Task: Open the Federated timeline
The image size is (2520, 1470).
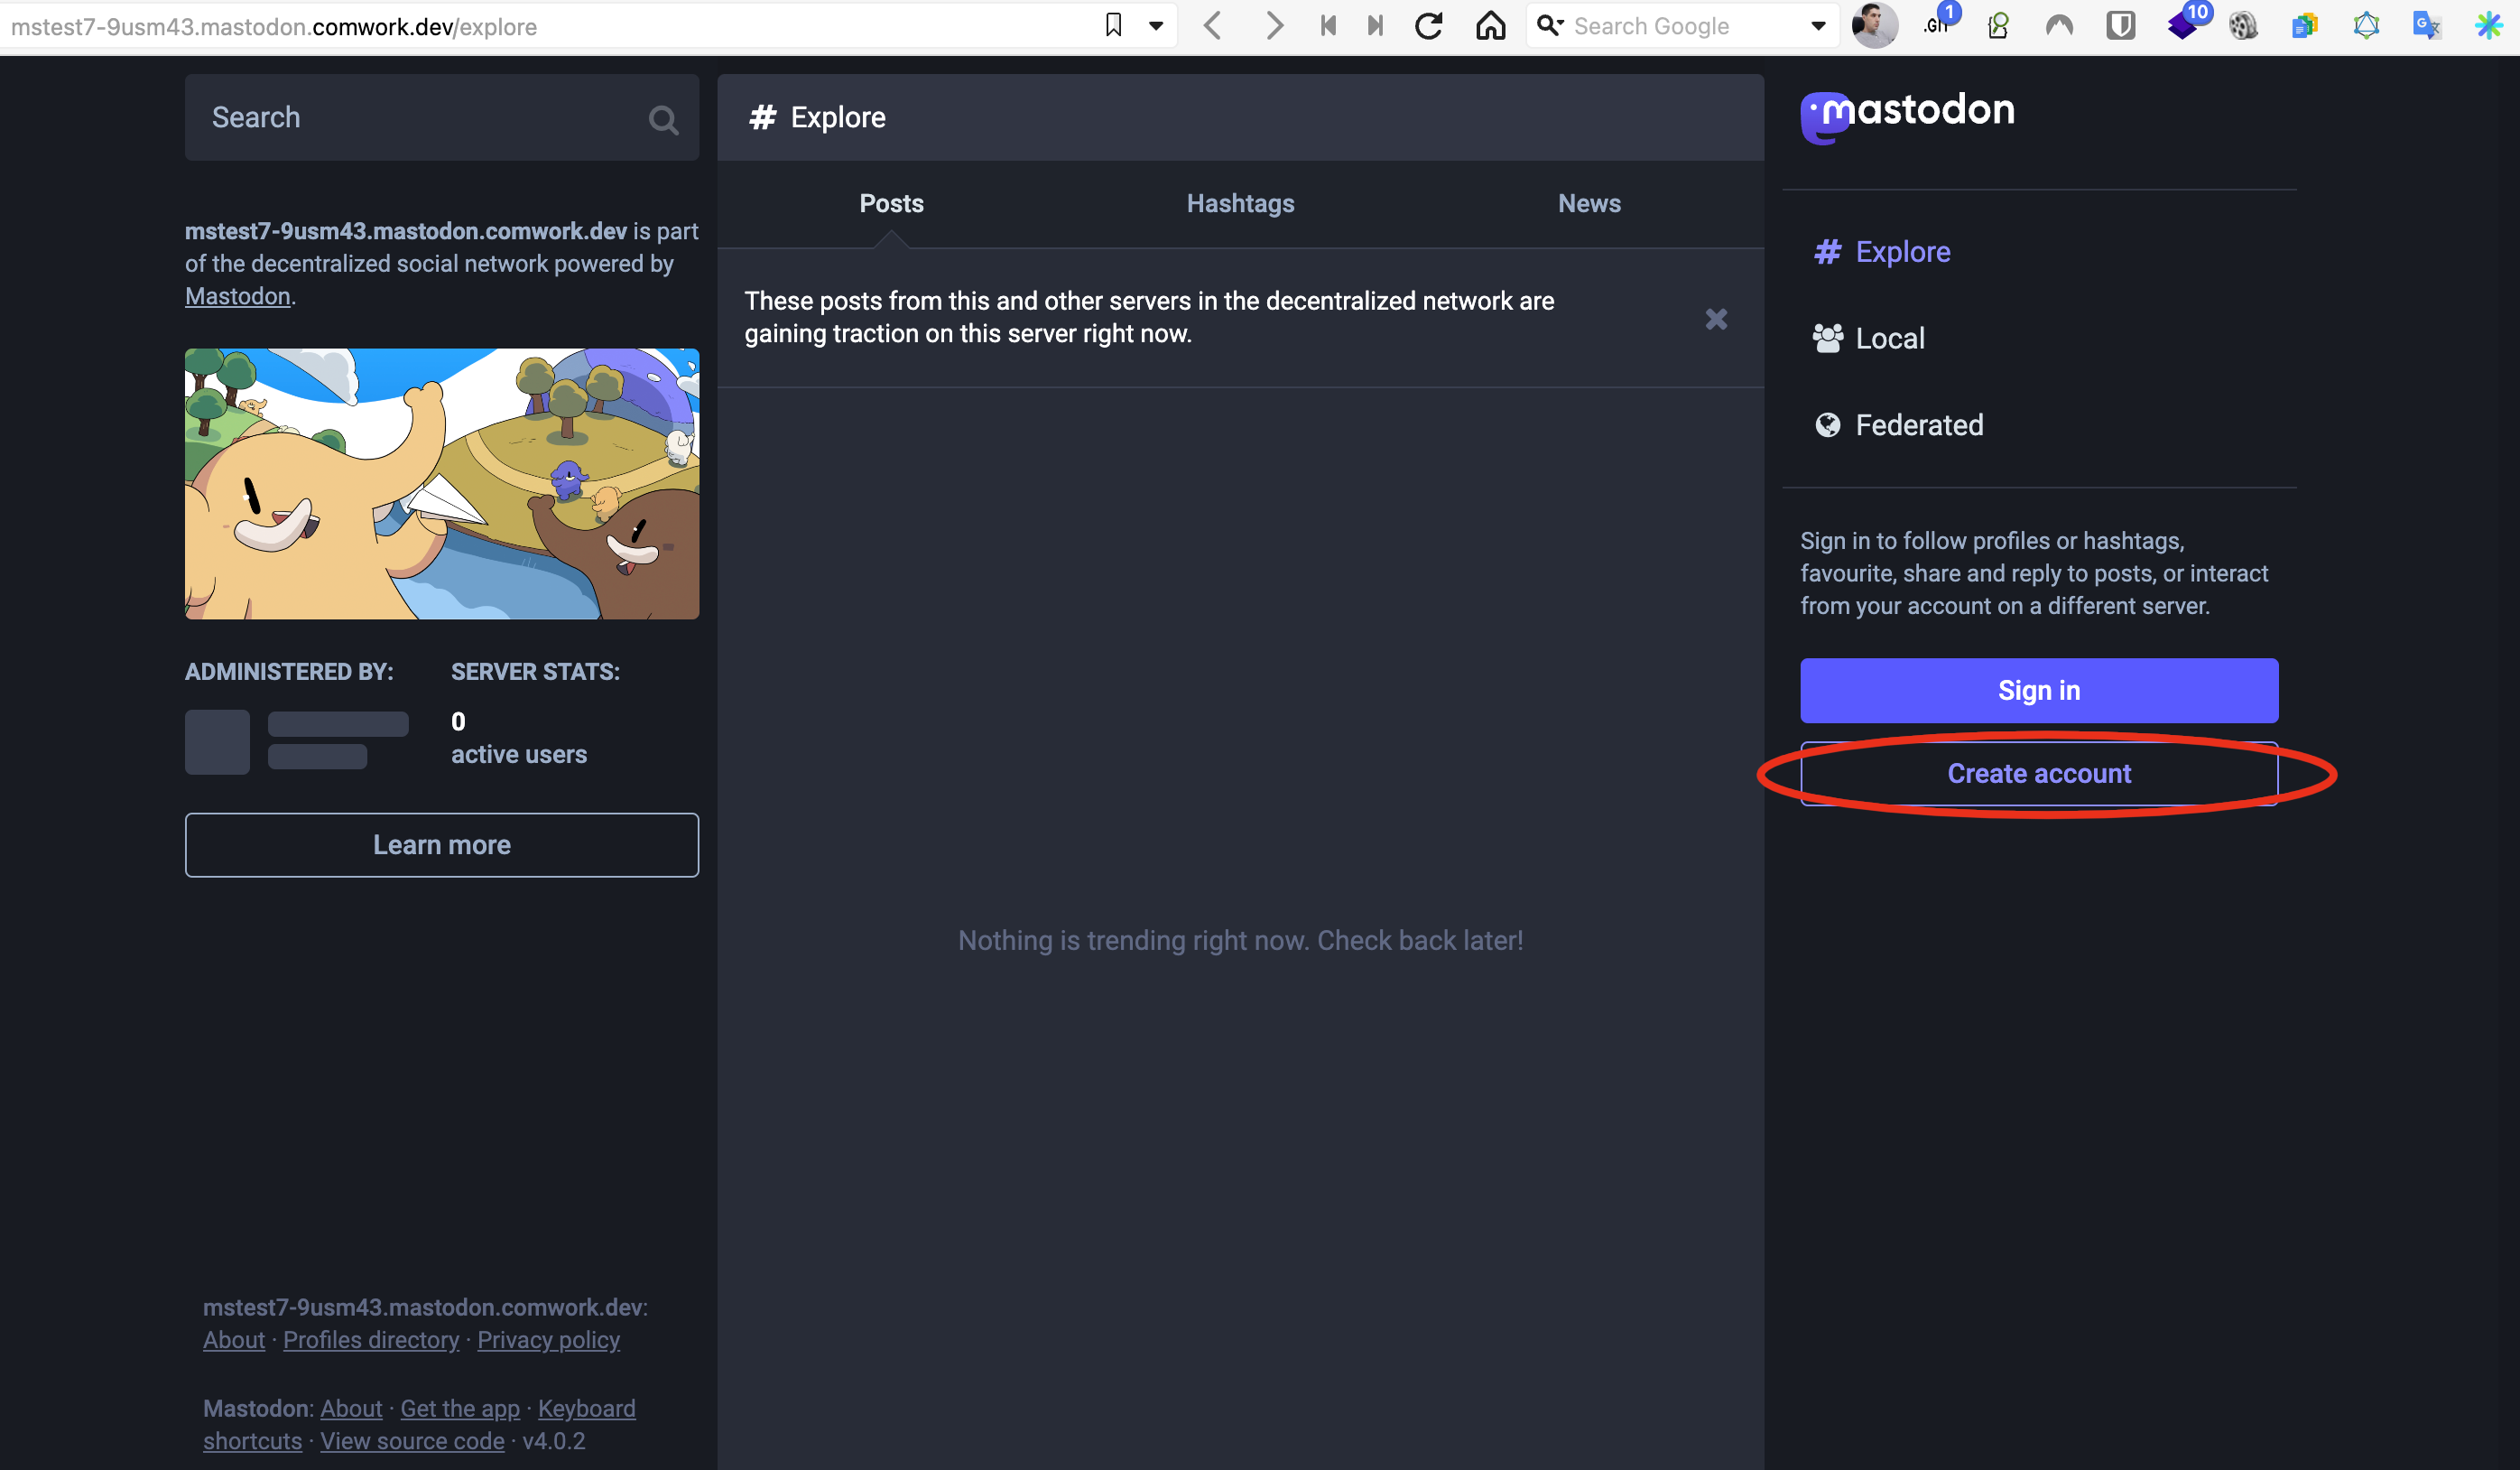Action: point(1917,425)
